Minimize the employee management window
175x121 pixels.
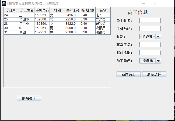coord(143,3)
